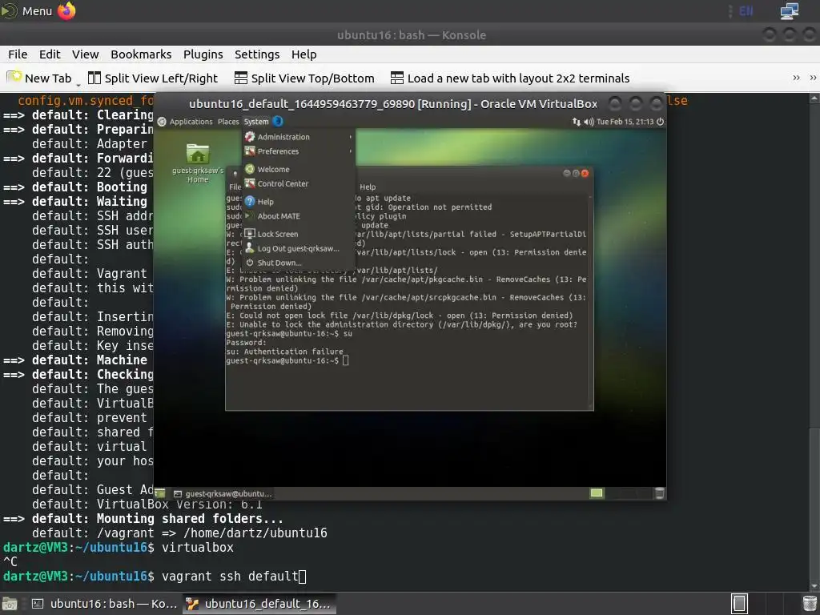820x615 pixels.
Task: Open the host Menu launcher
Action: (26, 10)
